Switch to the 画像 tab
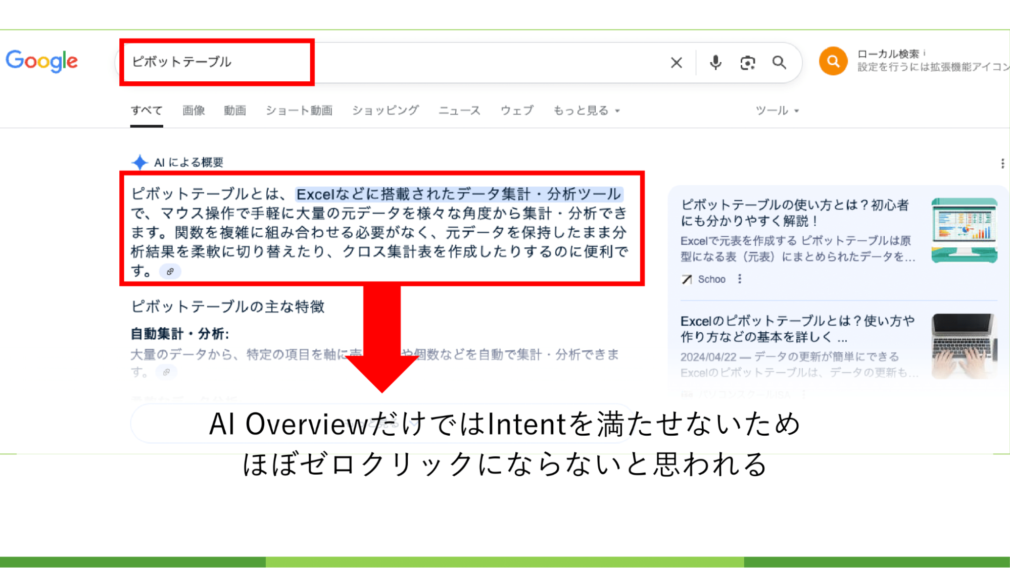This screenshot has height=568, width=1010. pyautogui.click(x=194, y=111)
